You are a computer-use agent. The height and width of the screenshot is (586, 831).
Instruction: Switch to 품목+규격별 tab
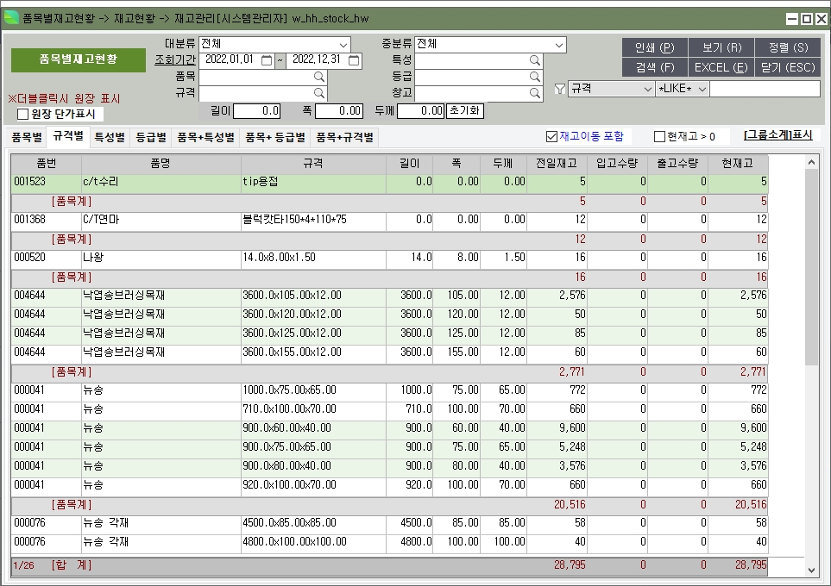point(344,137)
